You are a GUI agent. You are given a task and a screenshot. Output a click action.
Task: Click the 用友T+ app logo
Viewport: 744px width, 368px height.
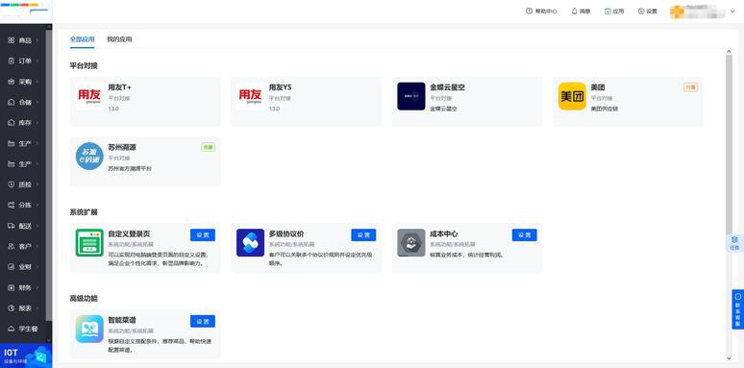(89, 96)
